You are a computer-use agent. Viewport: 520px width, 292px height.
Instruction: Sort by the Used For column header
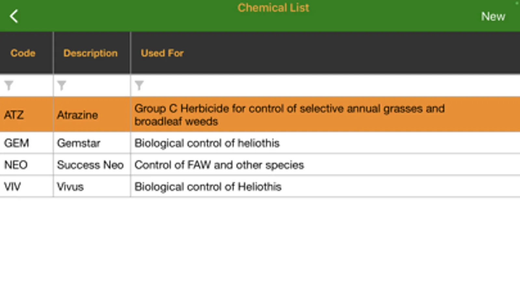pos(162,53)
